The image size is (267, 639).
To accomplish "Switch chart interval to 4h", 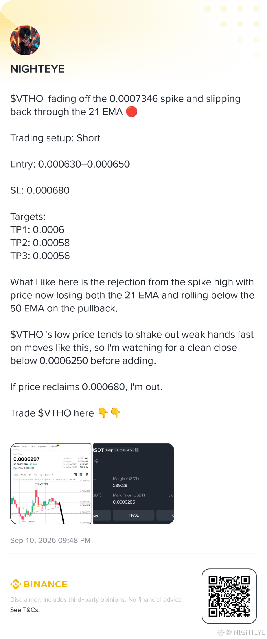I will pos(35,475).
